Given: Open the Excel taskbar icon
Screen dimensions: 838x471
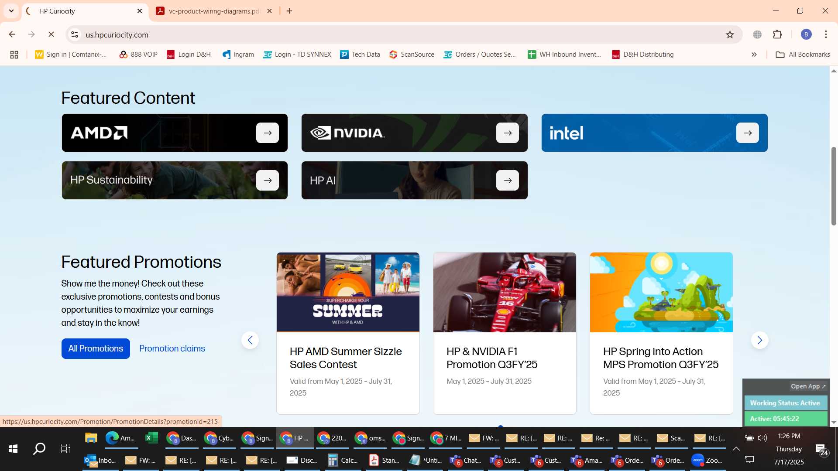Looking at the screenshot, I should (151, 438).
